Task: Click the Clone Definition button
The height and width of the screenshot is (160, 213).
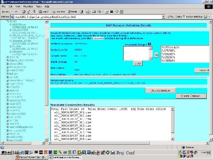Action: (160, 90)
